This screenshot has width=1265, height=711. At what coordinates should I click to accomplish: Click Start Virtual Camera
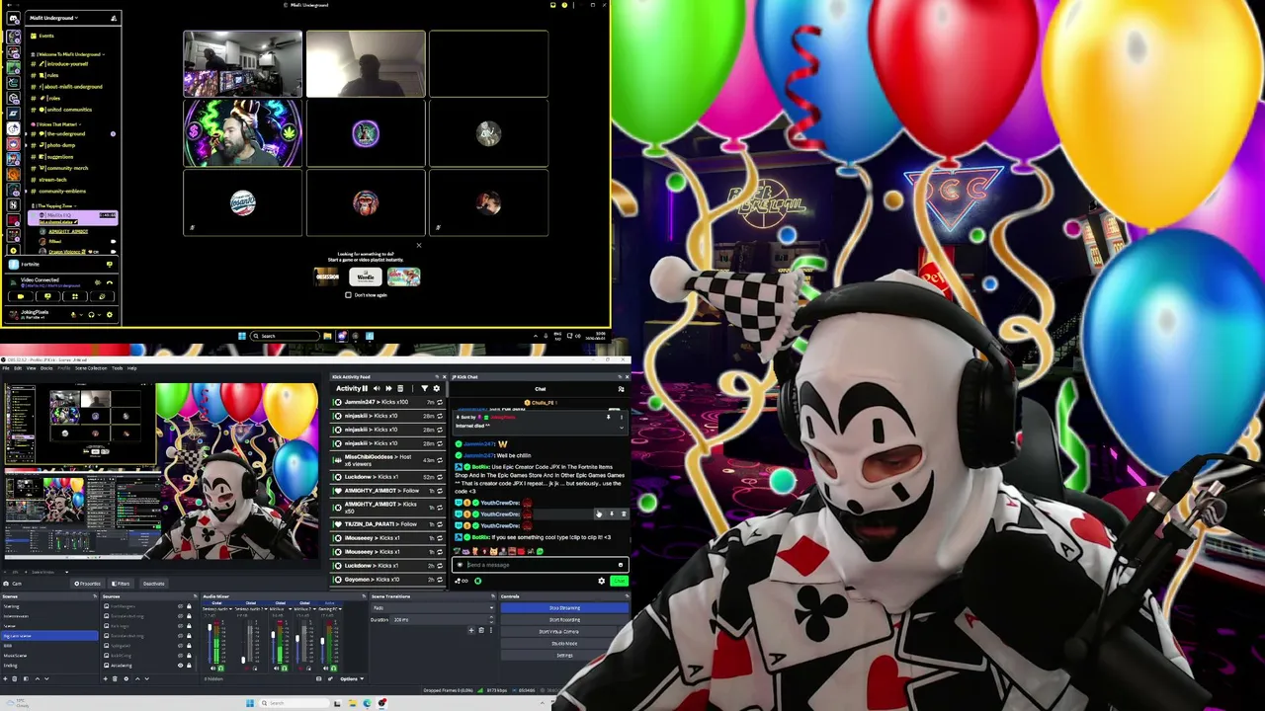pos(558,632)
